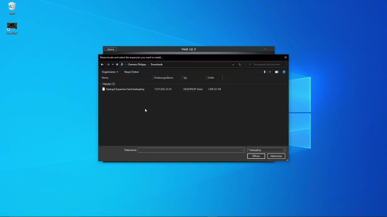Open the *.heatupExp file type filter
This screenshot has width=387, height=217.
tap(266, 150)
